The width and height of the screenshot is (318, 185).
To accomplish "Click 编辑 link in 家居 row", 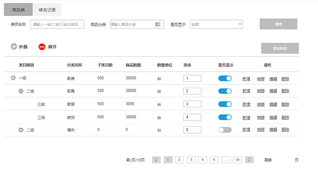I will tap(273, 104).
